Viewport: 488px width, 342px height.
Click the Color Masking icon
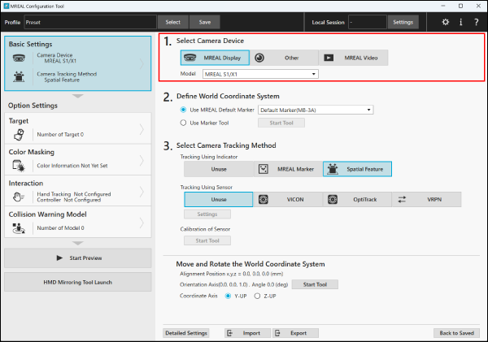click(19, 166)
